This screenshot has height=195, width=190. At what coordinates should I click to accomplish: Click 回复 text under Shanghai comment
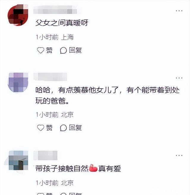click(75, 50)
